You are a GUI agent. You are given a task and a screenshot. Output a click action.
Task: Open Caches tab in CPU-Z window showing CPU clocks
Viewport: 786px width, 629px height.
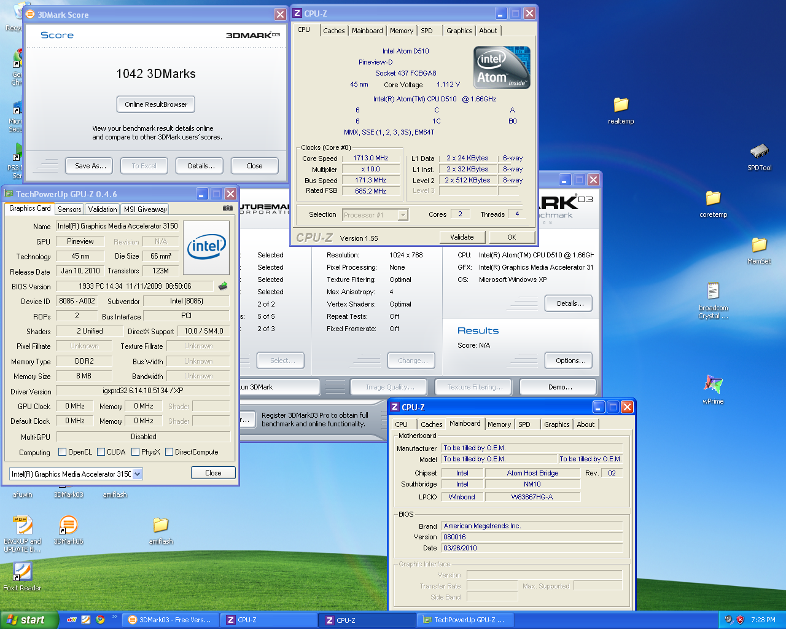(x=334, y=31)
